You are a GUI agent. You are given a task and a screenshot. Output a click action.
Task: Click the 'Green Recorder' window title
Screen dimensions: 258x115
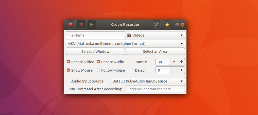125,25
